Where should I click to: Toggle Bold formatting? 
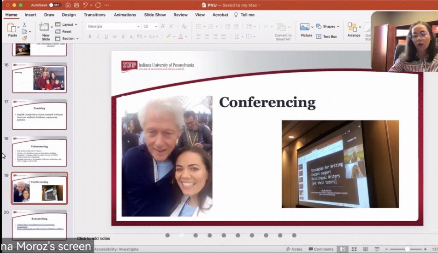[89, 36]
